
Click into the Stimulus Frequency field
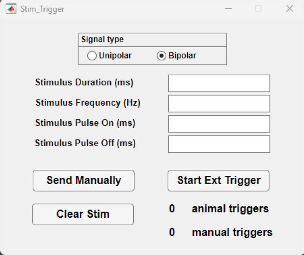[x=219, y=104]
